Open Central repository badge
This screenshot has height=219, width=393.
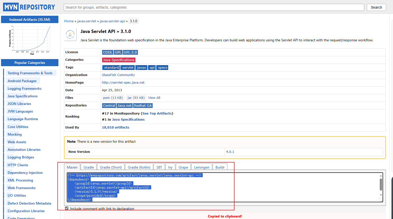click(109, 105)
